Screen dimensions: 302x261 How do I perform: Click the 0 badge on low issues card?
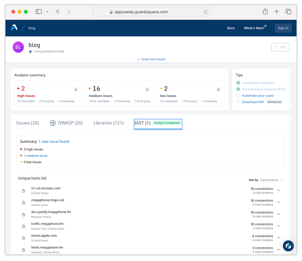(x=218, y=90)
